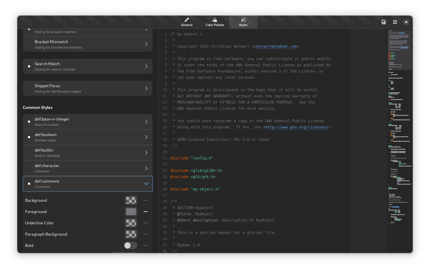
Task: Expand def:base-n-integer style options
Action: pyautogui.click(x=88, y=122)
